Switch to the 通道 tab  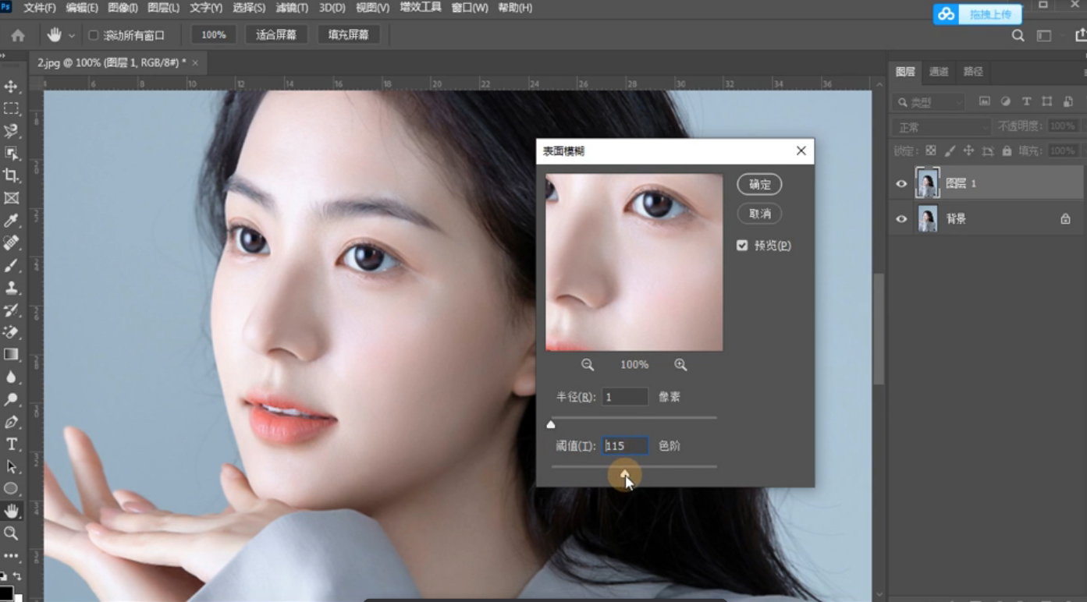939,72
